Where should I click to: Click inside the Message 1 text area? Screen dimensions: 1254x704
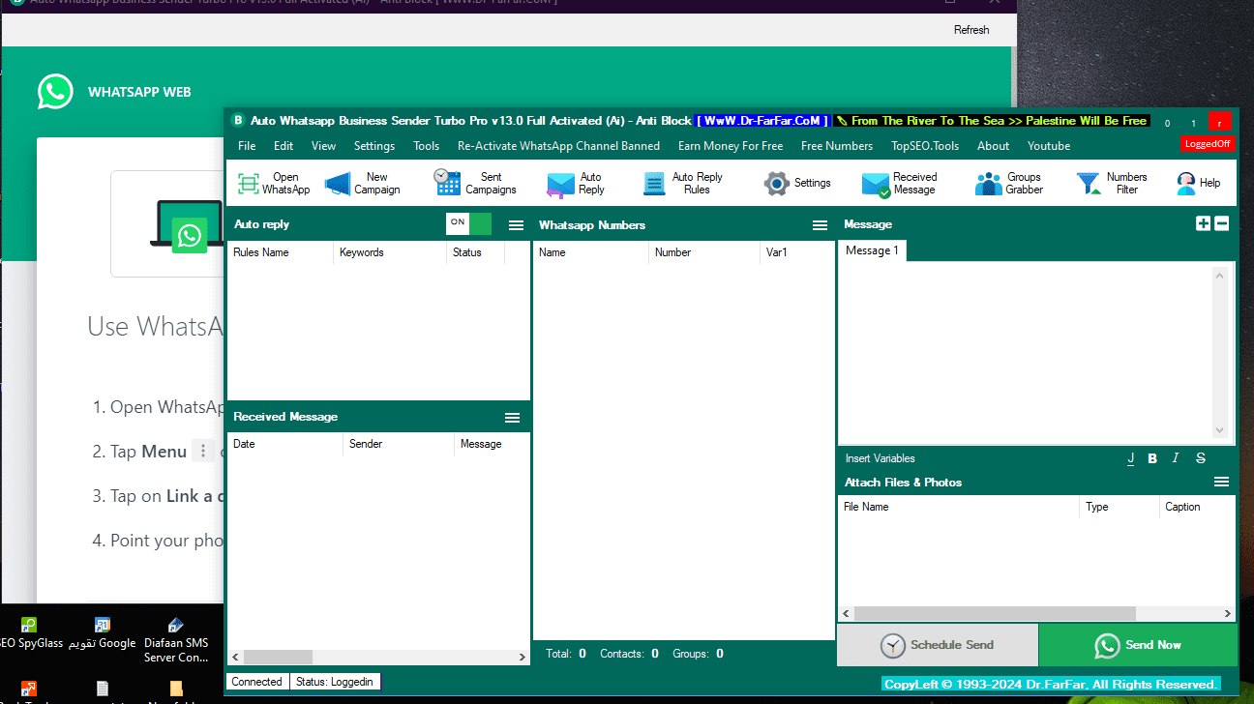tap(1026, 352)
